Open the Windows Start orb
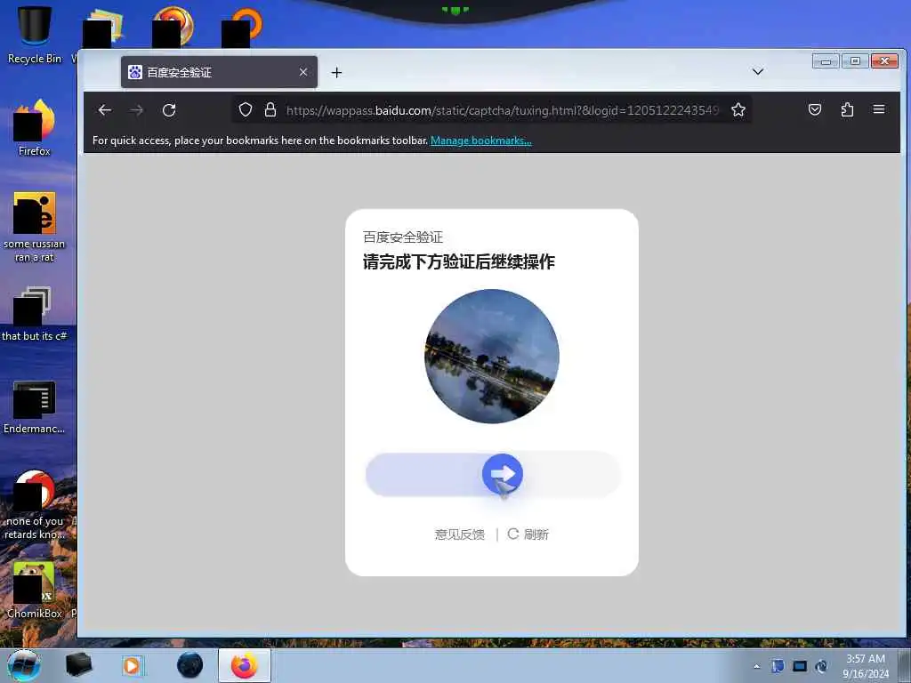911x683 pixels. (x=24, y=665)
